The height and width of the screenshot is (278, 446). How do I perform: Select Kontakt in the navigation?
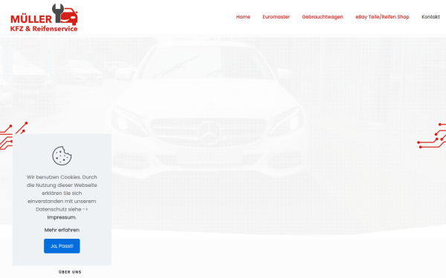tap(430, 17)
